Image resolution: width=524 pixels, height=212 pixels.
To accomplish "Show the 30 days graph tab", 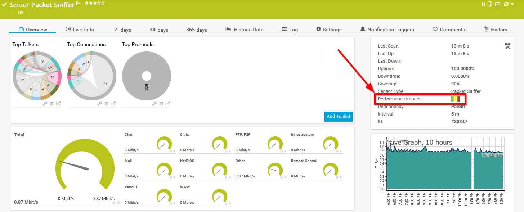I will click(159, 30).
